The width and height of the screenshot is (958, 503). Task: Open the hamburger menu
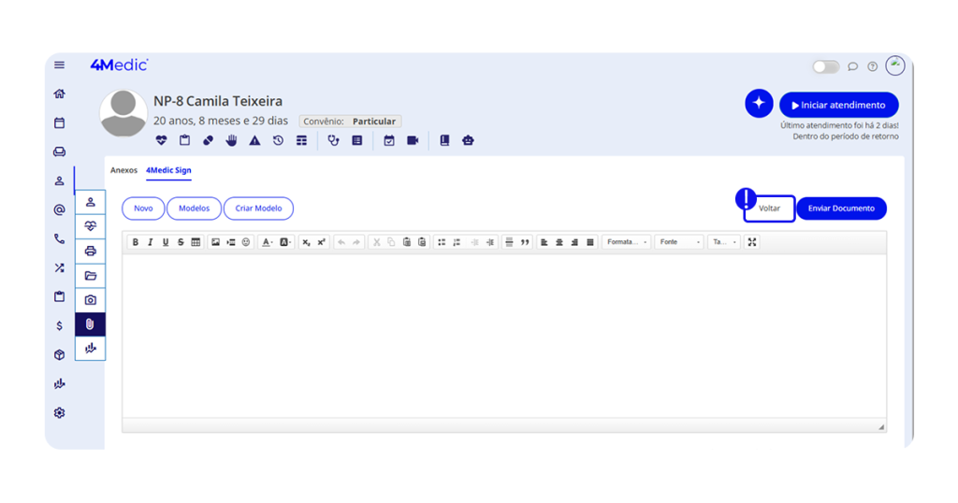coord(59,65)
